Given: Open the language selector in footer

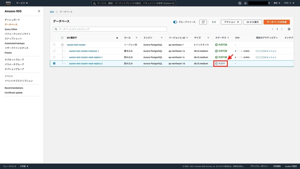Looking at the screenshot, I should pyautogui.click(x=24, y=166).
